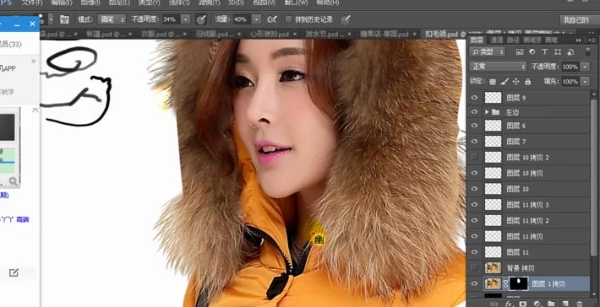Lock position move icon
Screen dimensions: 600x307
516,81
